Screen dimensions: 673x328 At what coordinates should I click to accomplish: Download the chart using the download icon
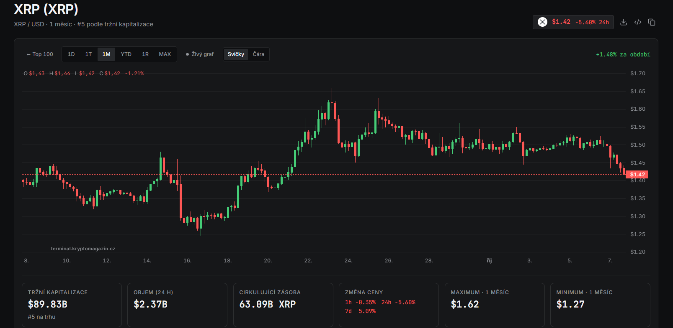(624, 22)
